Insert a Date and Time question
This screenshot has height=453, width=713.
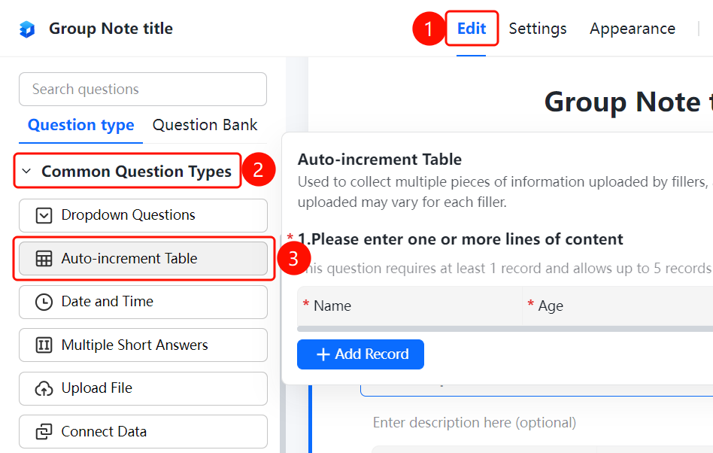point(143,302)
